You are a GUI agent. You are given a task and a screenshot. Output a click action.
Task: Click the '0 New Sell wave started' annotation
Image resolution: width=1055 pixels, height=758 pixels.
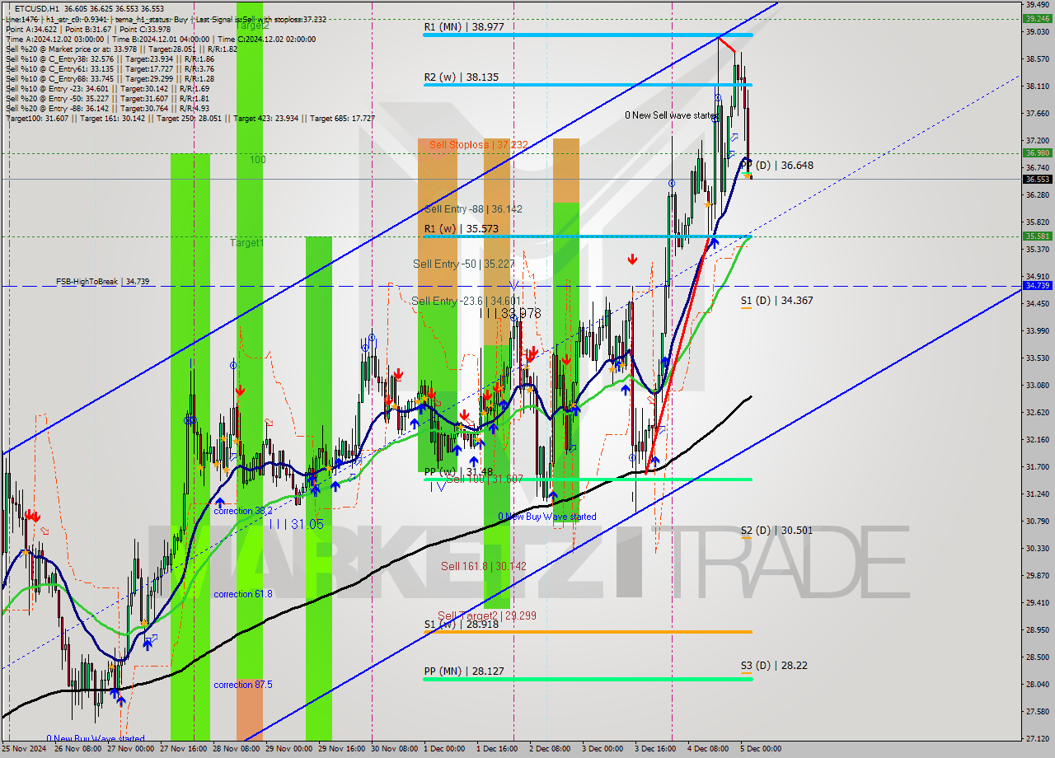[671, 115]
